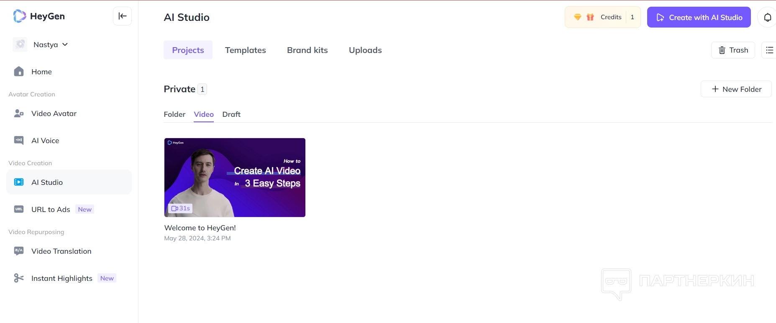The height and width of the screenshot is (323, 776).
Task: Click the "Welcome to HeyGen!" video title
Action: pos(200,228)
